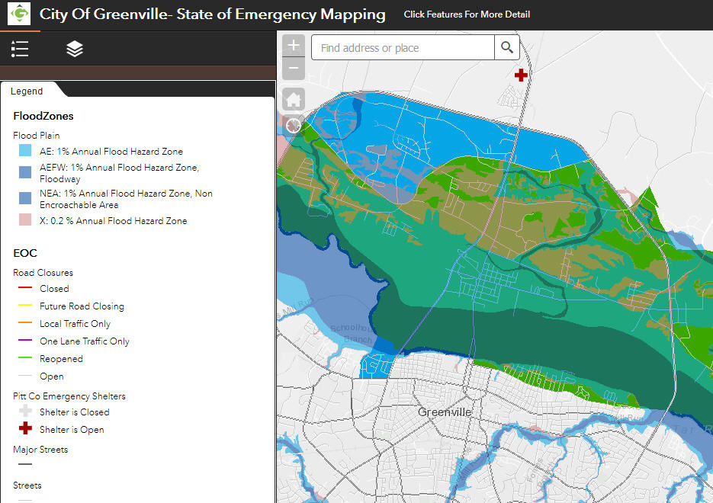The width and height of the screenshot is (713, 503).
Task: Zoom out using the minus button
Action: tap(293, 68)
